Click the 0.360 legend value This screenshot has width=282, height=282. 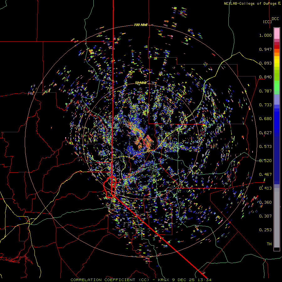(x=265, y=202)
